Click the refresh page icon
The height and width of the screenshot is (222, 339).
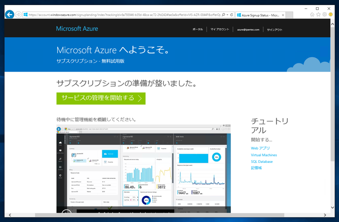coord(231,15)
